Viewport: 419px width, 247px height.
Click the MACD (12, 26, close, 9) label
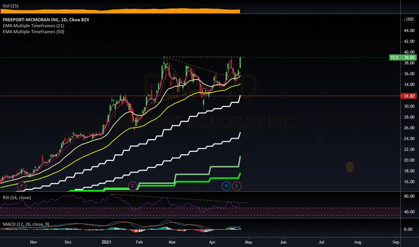(26, 224)
